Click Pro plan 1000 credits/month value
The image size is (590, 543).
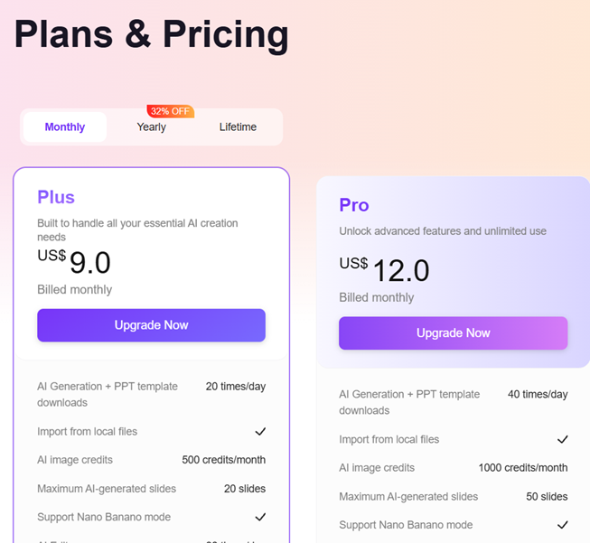(523, 468)
